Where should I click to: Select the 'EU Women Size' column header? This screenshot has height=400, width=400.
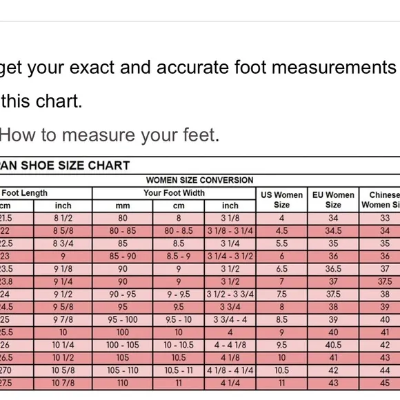(x=333, y=200)
